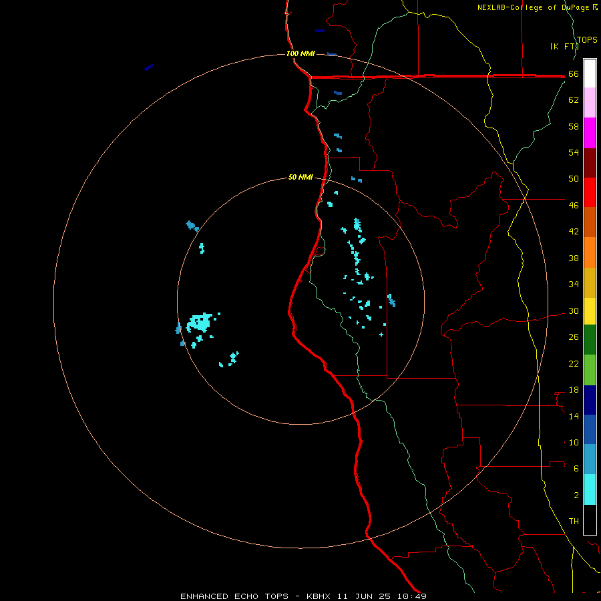Pick the light orange legend swatch

coord(590,252)
